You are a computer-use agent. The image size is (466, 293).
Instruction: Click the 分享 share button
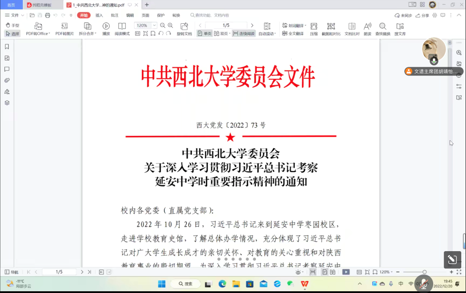tap(423, 15)
